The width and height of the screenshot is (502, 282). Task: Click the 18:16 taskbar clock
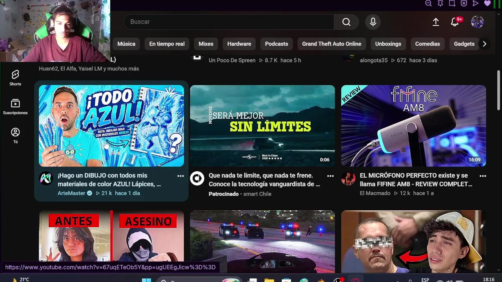489,280
